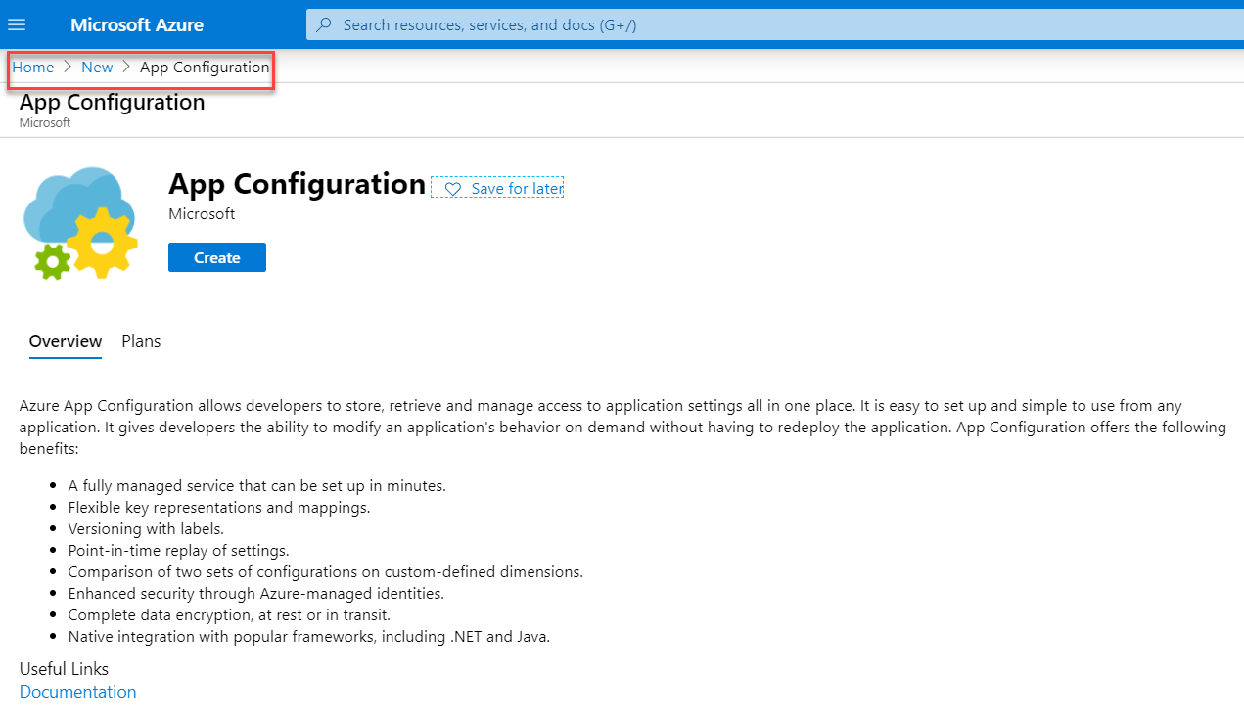This screenshot has width=1244, height=722.
Task: Click 'Native integration with popular frameworks' text
Action: (310, 637)
